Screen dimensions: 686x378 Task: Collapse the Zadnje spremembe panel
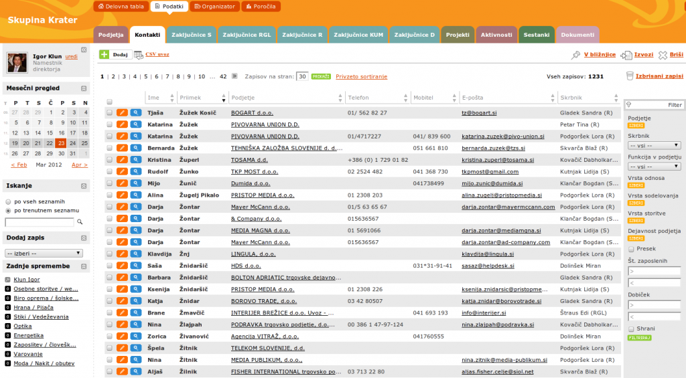pyautogui.click(x=84, y=266)
